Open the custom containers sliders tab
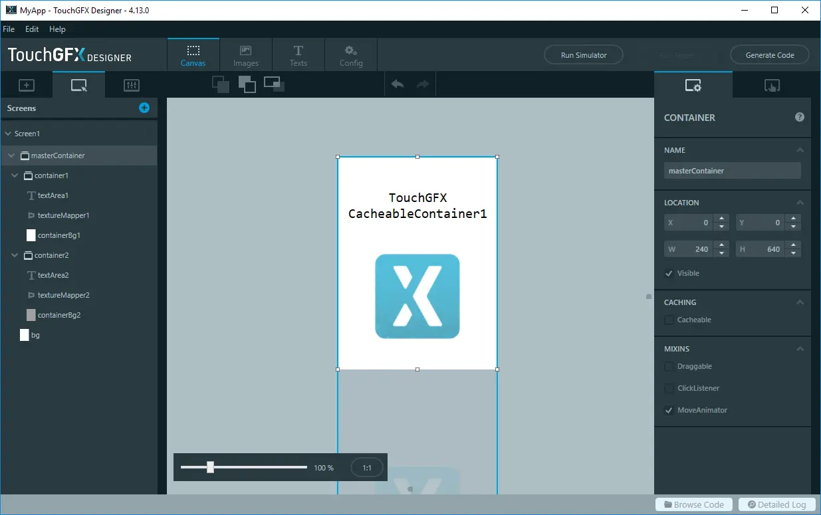The height and width of the screenshot is (515, 821). coord(132,85)
